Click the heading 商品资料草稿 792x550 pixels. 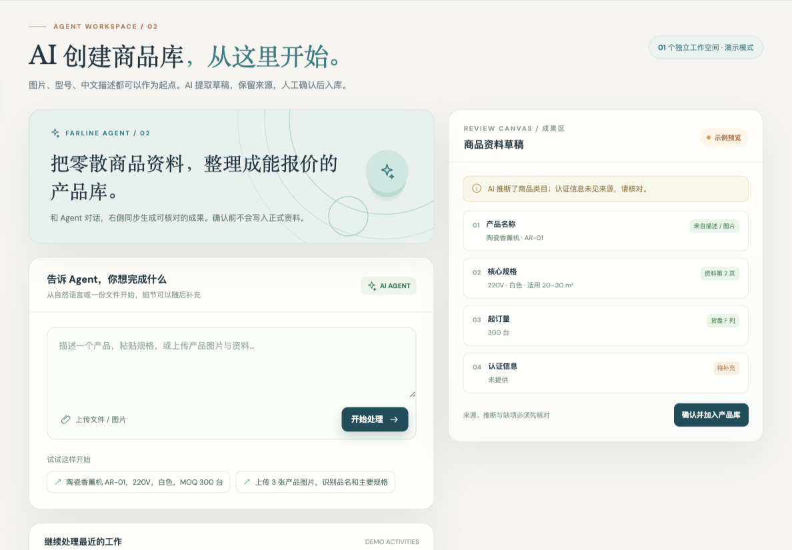click(493, 145)
